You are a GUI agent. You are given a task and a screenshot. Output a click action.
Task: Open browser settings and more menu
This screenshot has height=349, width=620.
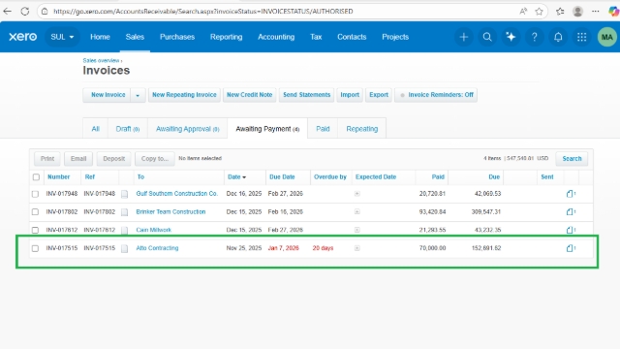(x=596, y=11)
